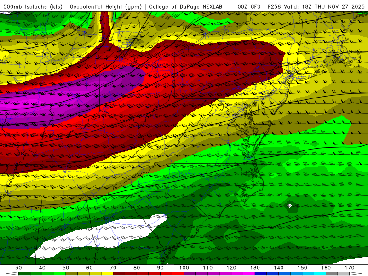
Task: Click the colorbar label 130
Action: tap(255, 268)
